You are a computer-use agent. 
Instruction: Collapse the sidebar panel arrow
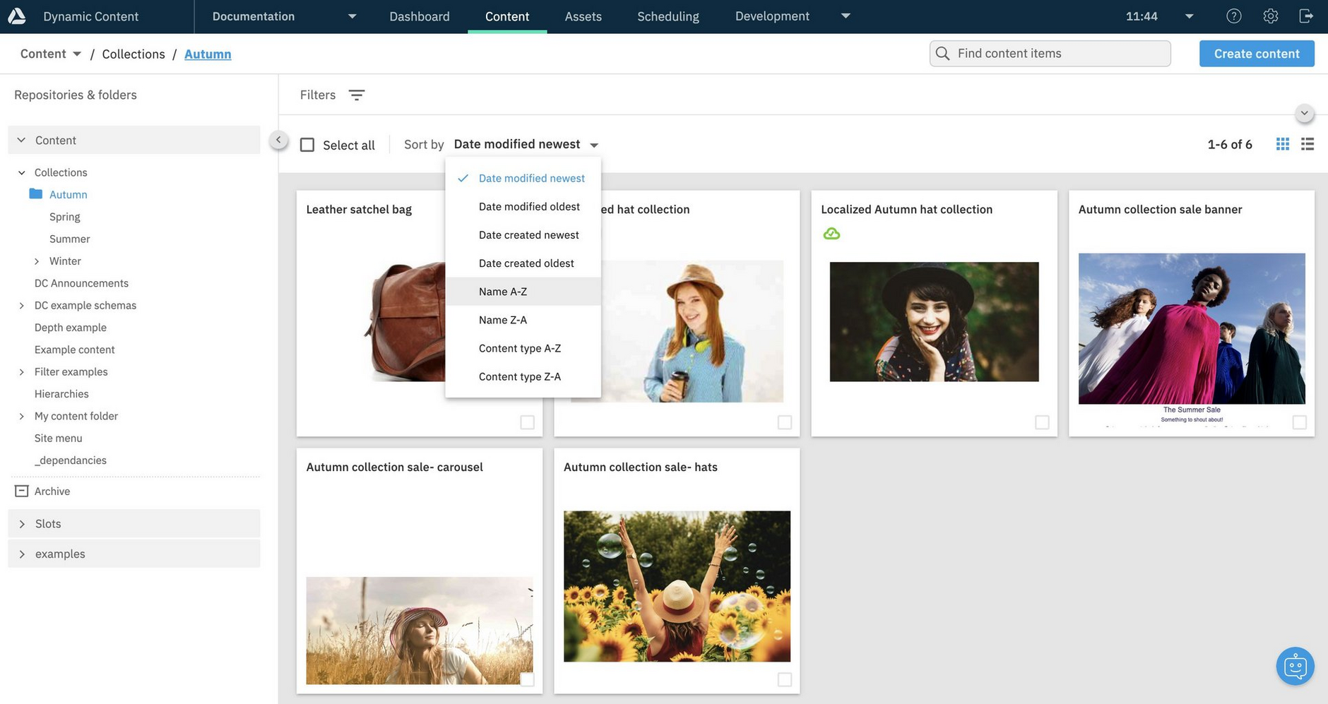(x=278, y=140)
